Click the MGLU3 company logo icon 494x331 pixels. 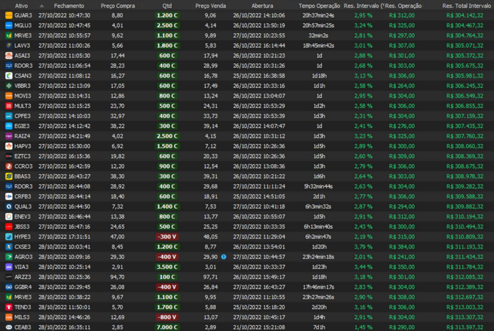9,25
